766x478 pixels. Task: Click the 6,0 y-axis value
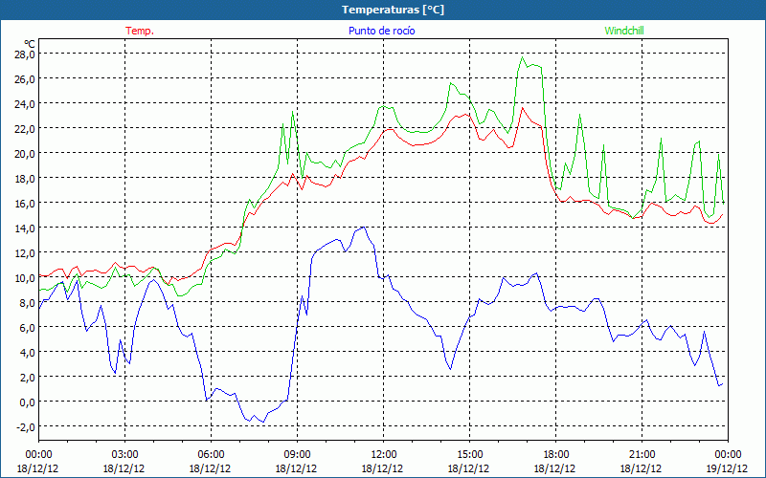(27, 328)
